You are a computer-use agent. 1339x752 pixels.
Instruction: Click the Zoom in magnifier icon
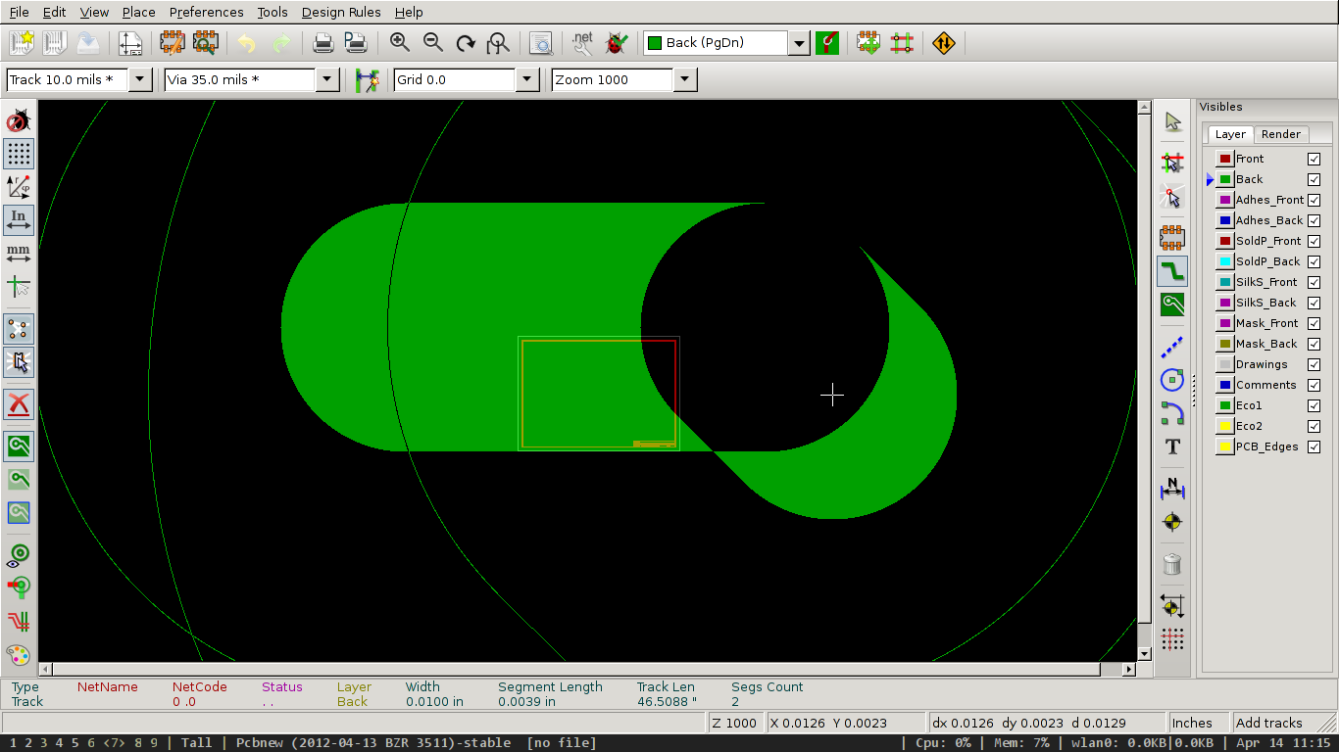[399, 42]
